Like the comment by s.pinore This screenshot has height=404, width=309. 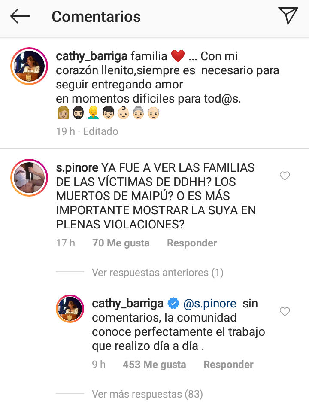pos(285,176)
